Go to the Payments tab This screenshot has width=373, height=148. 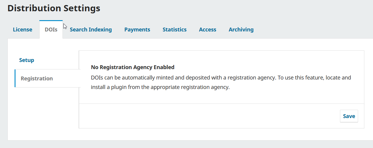click(137, 30)
